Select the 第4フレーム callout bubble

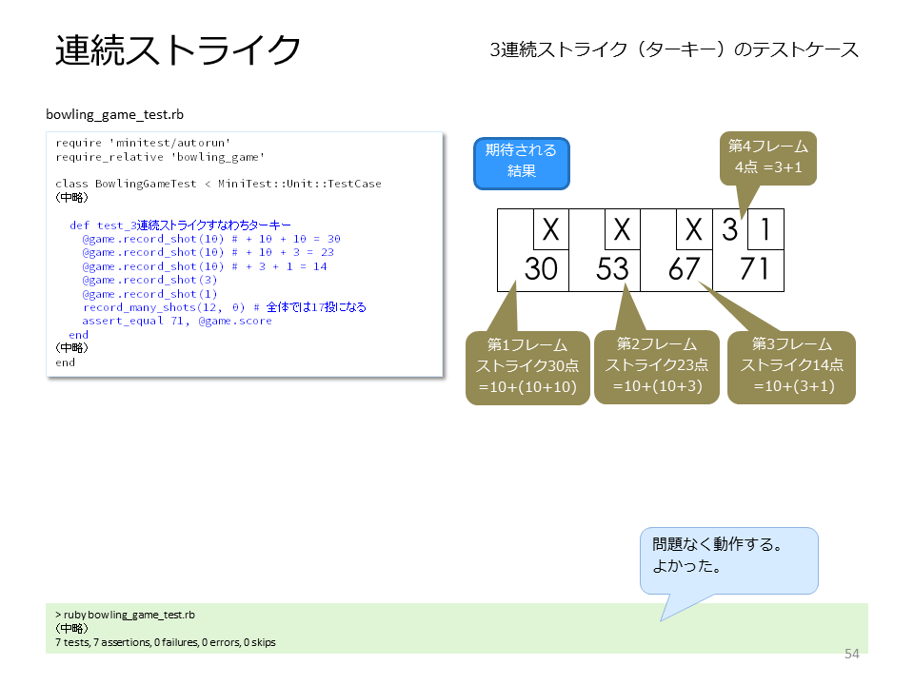click(767, 159)
